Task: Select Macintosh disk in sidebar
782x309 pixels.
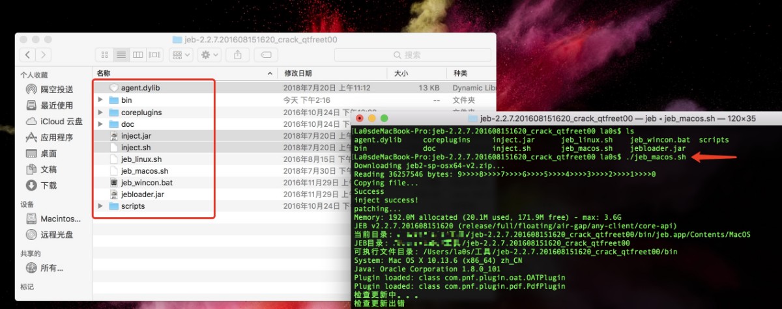Action: pyautogui.click(x=52, y=219)
